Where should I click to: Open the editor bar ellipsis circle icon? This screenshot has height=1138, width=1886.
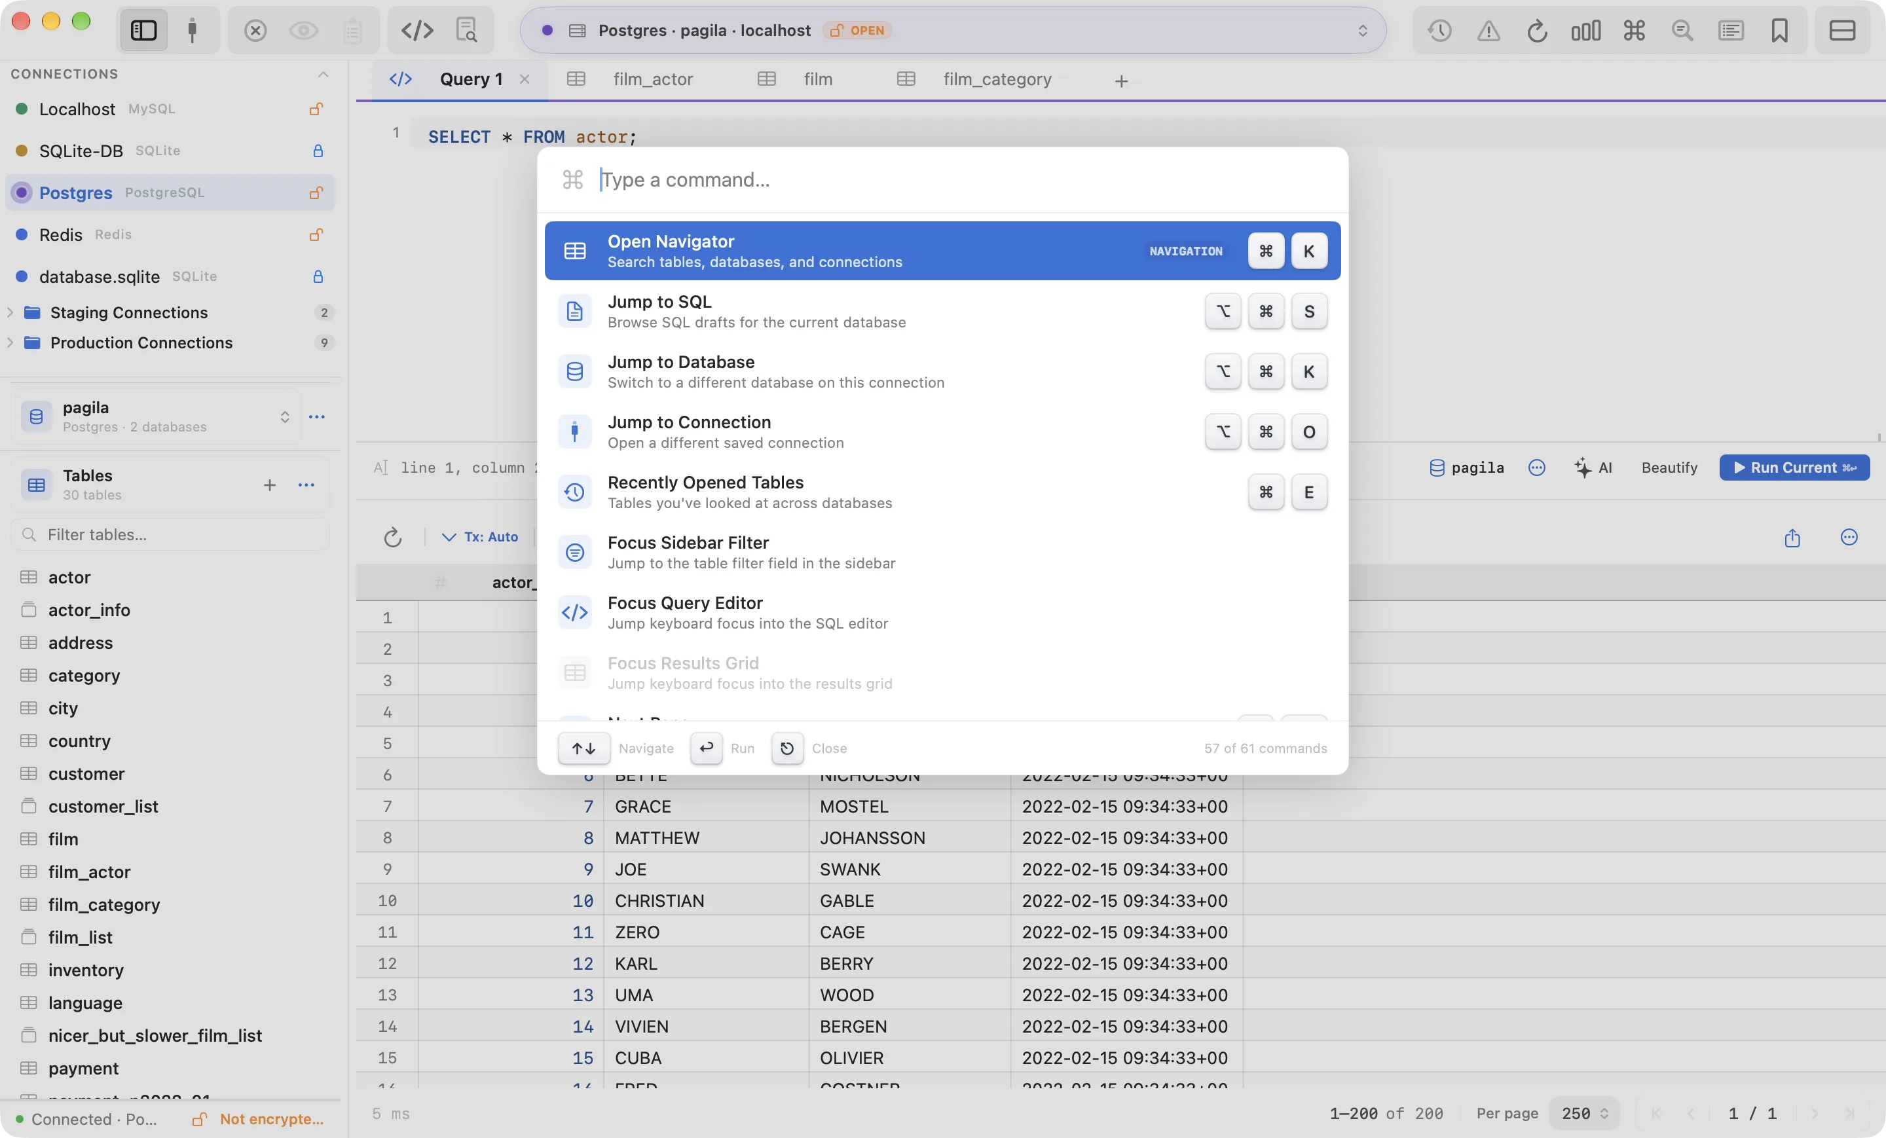pyautogui.click(x=1536, y=468)
